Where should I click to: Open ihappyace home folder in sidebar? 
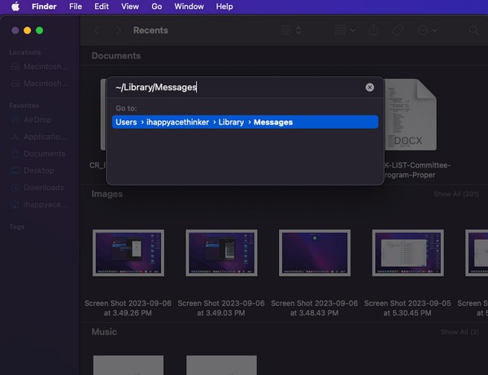[39, 204]
